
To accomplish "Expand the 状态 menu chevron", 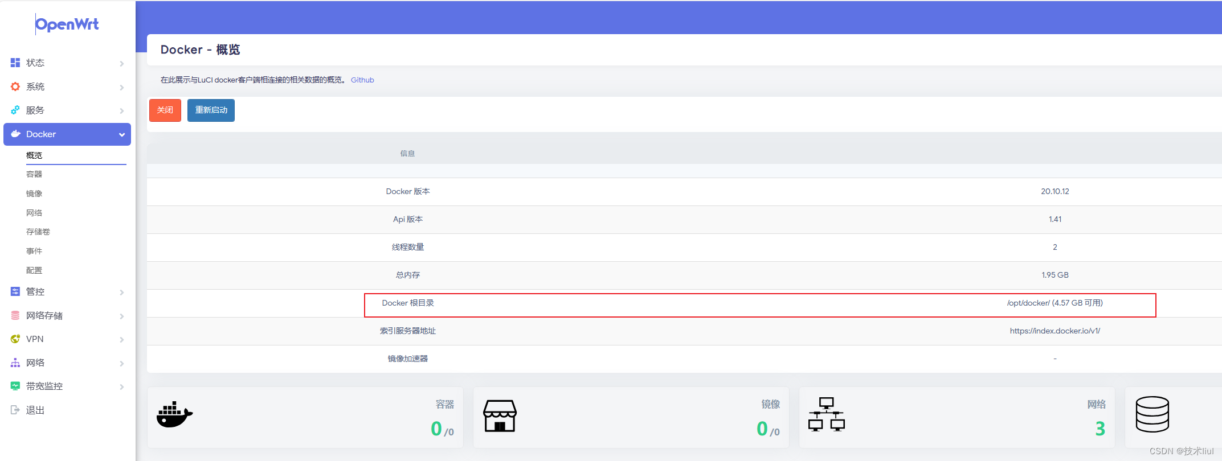I will [122, 63].
